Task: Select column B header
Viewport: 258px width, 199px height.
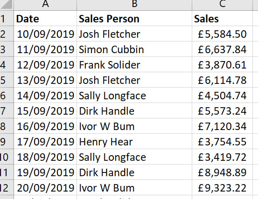Action: pyautogui.click(x=134, y=5)
